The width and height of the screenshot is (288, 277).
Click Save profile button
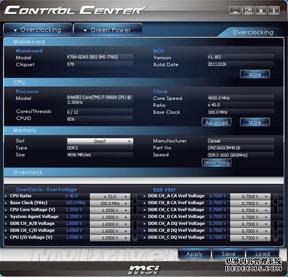coord(228,254)
